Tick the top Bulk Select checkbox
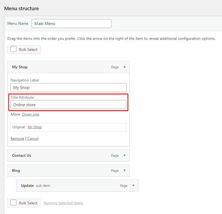The height and width of the screenshot is (214, 222). pyautogui.click(x=13, y=49)
